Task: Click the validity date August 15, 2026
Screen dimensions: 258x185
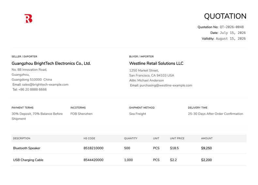Action: [x=231, y=39]
